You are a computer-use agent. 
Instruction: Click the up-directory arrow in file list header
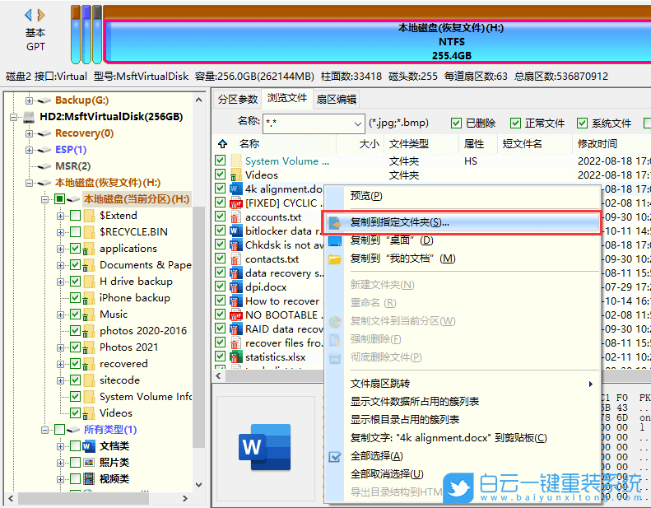click(222, 144)
